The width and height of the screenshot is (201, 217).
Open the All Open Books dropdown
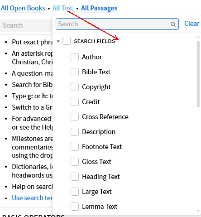click(x=23, y=8)
